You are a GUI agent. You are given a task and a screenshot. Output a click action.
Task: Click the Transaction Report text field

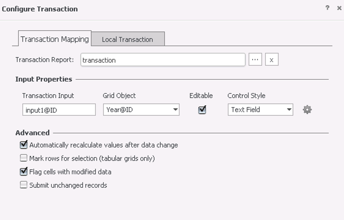click(x=163, y=59)
